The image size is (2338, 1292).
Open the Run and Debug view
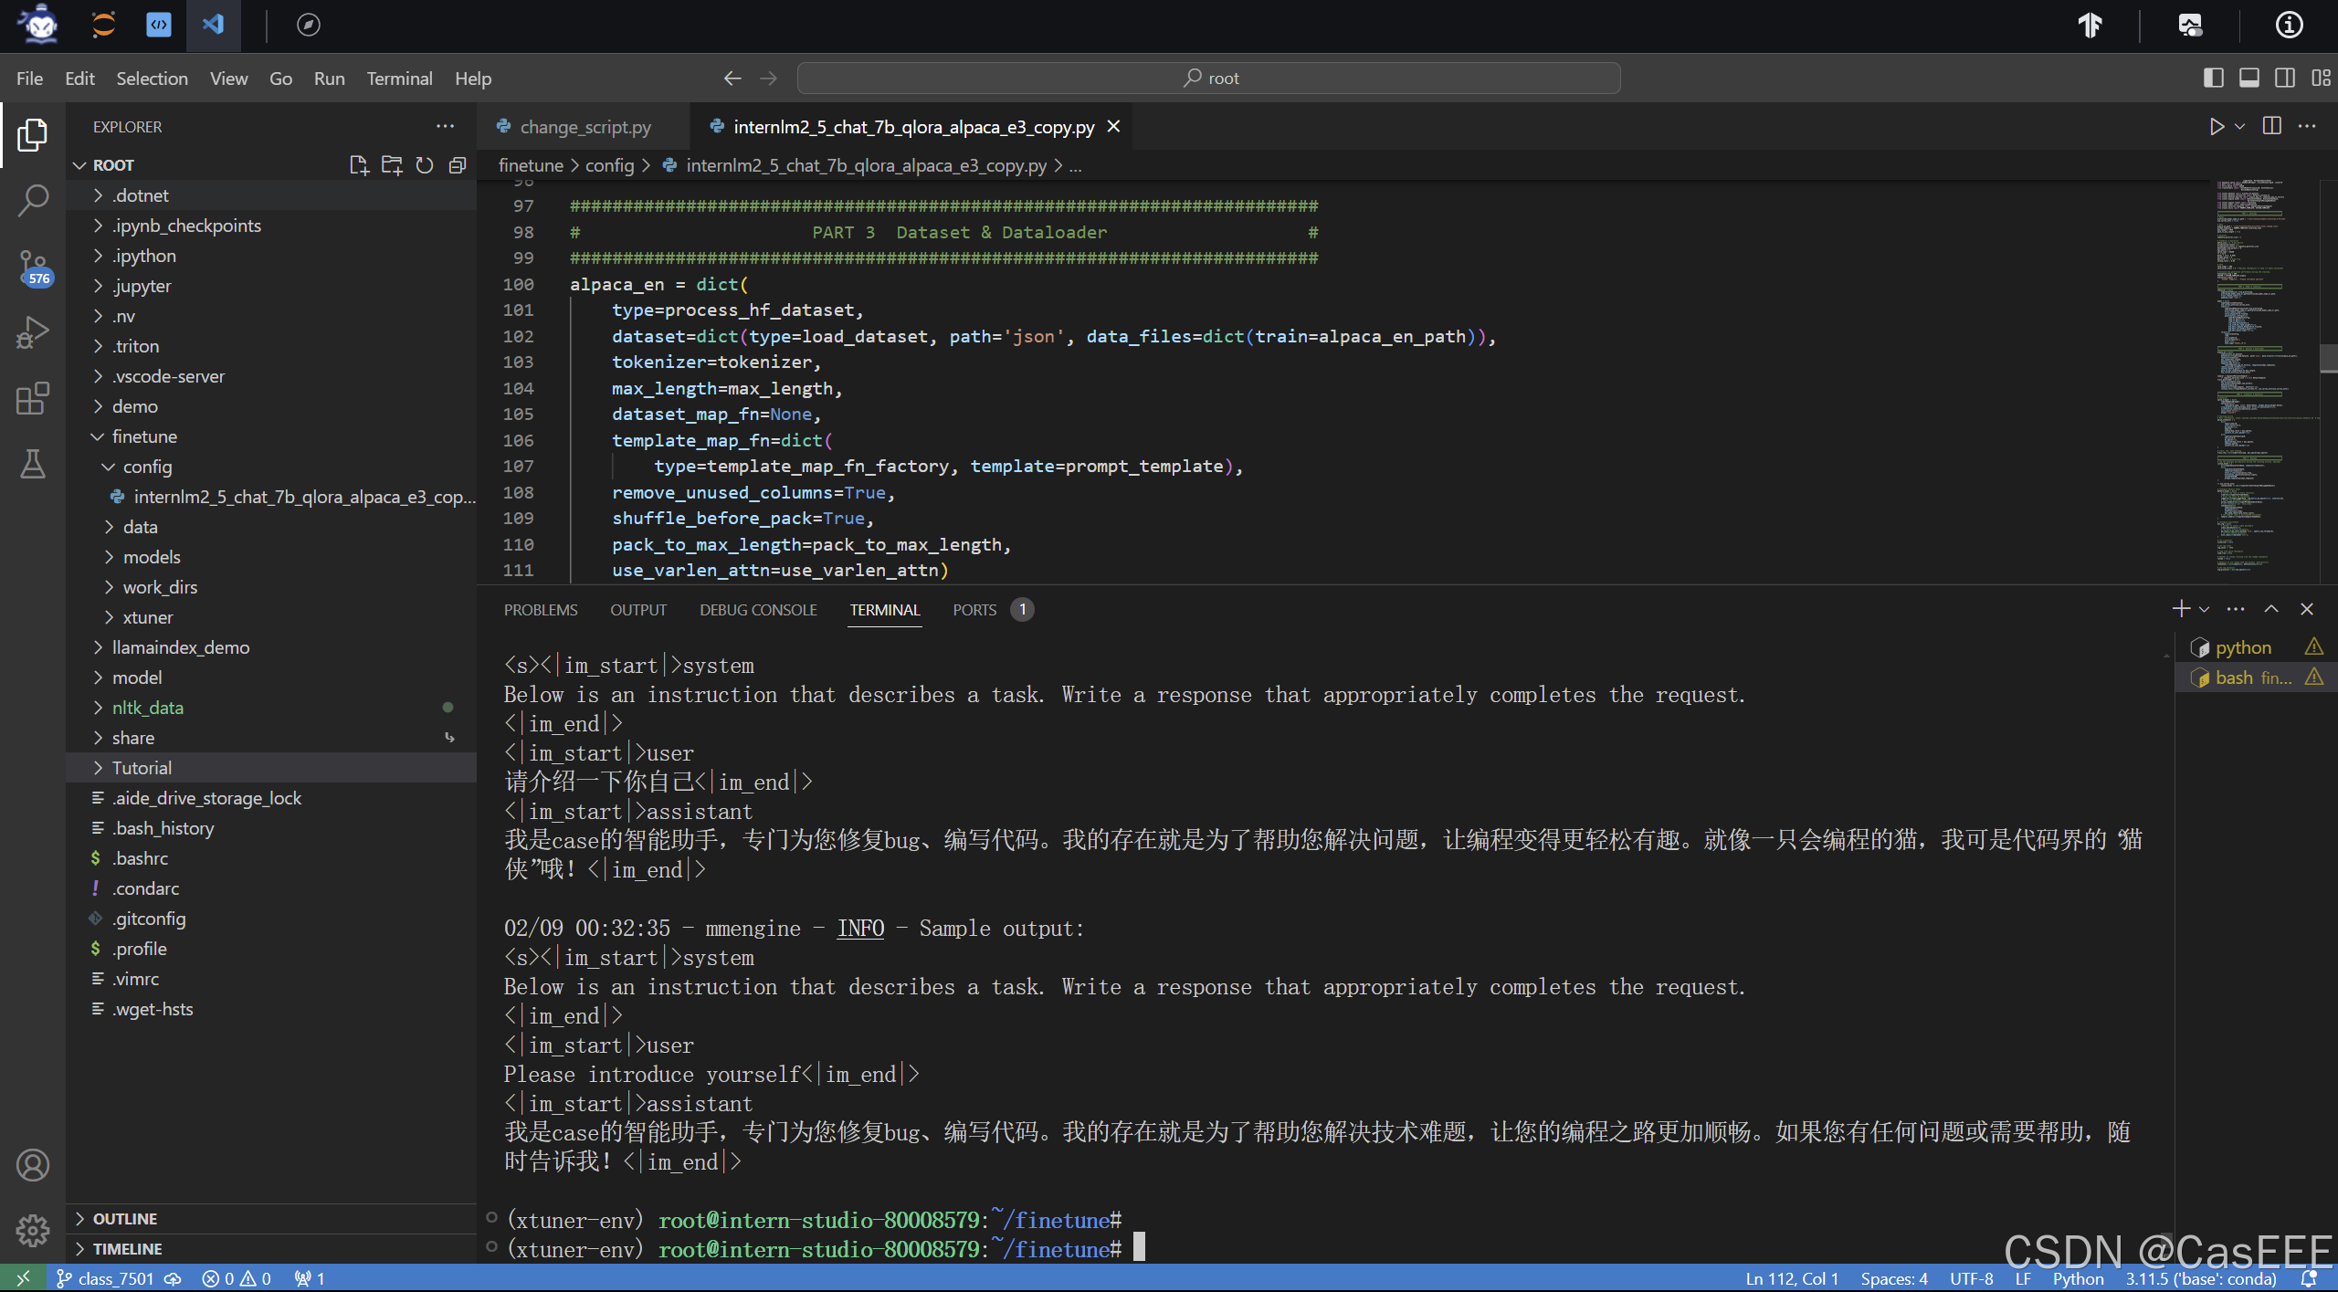click(x=33, y=332)
